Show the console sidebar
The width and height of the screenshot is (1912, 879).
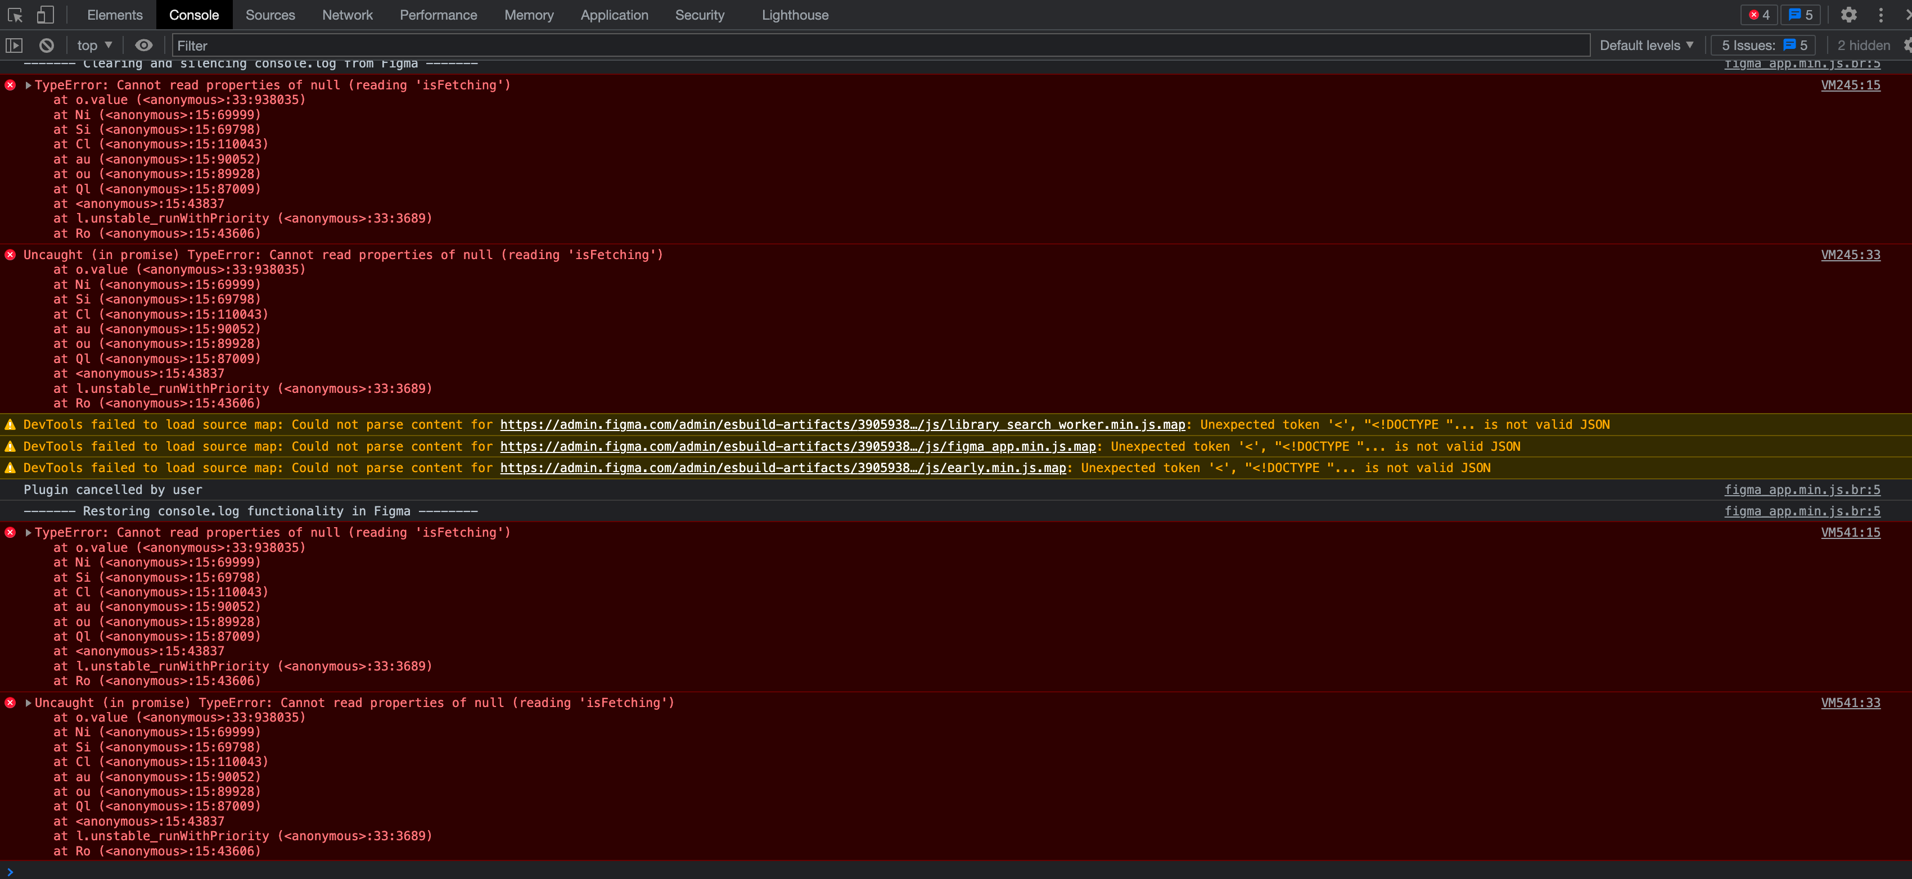tap(14, 46)
